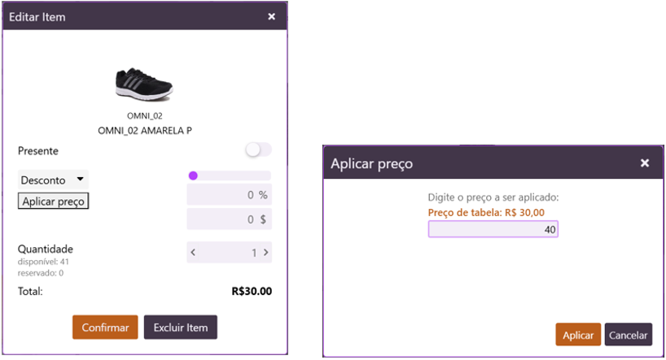Screen dimensions: 666x360
Task: Click the Aplicar preço dialog title bar
Action: (x=472, y=163)
